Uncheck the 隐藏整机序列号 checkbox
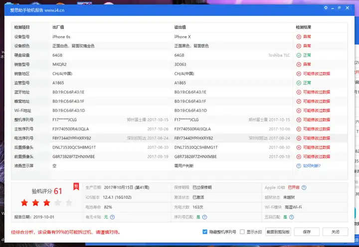 coord(205,232)
